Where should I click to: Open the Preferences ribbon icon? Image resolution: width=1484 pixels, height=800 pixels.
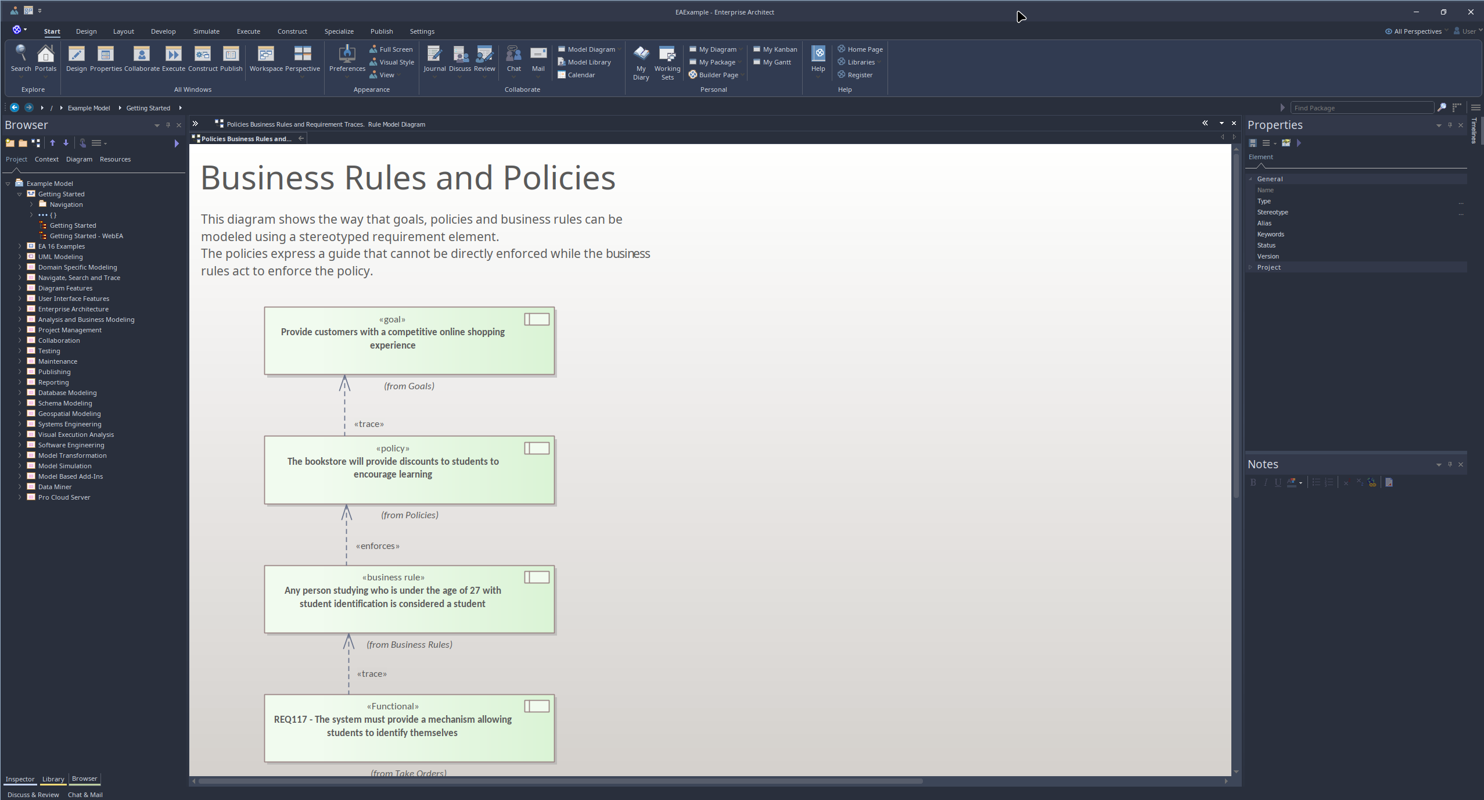point(347,55)
